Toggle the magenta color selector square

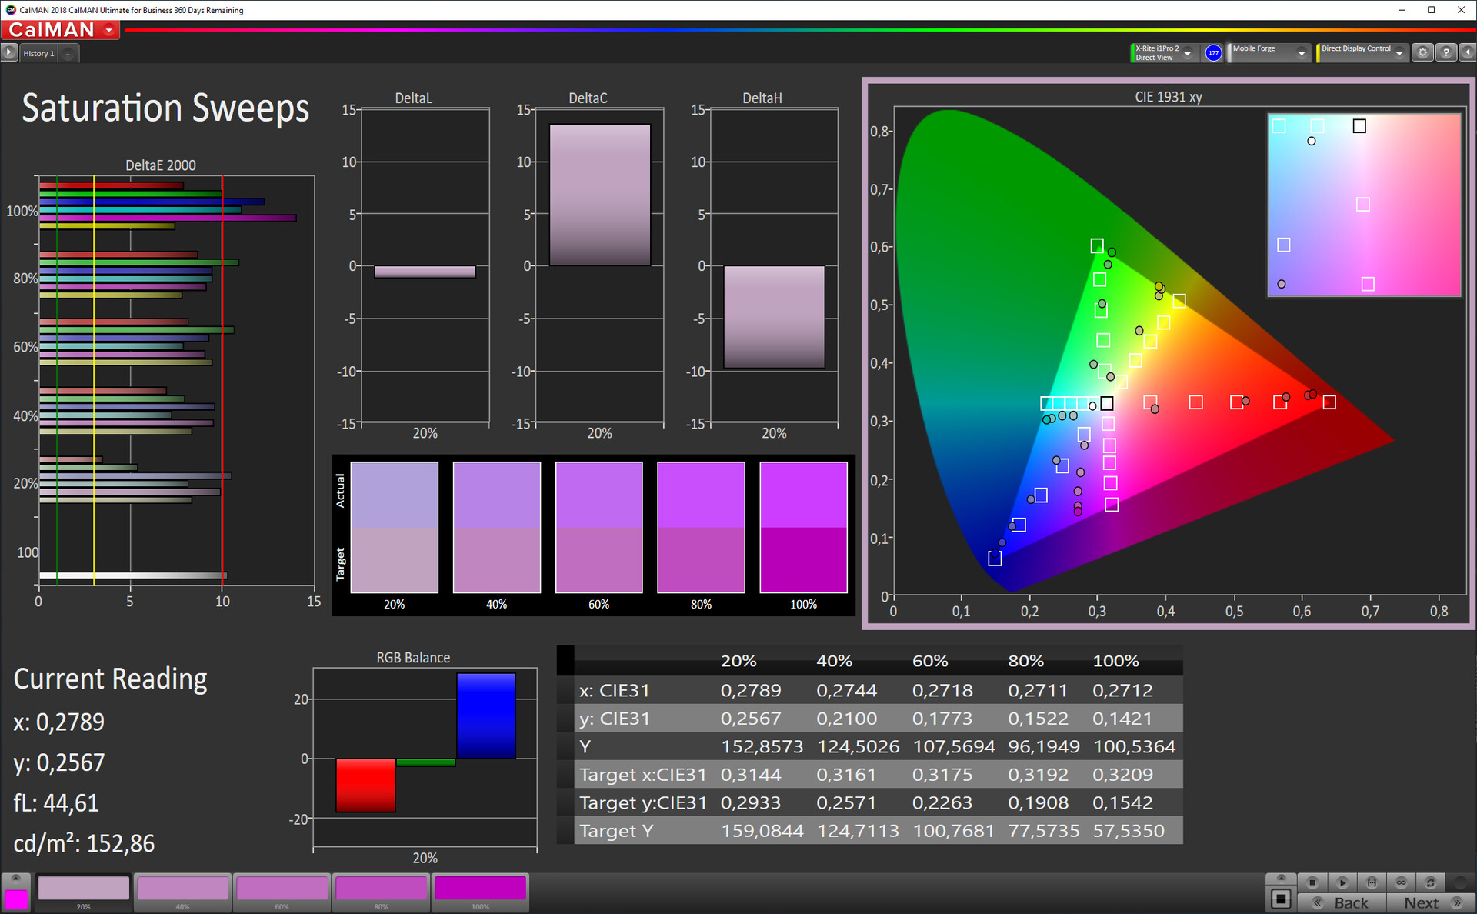click(15, 899)
